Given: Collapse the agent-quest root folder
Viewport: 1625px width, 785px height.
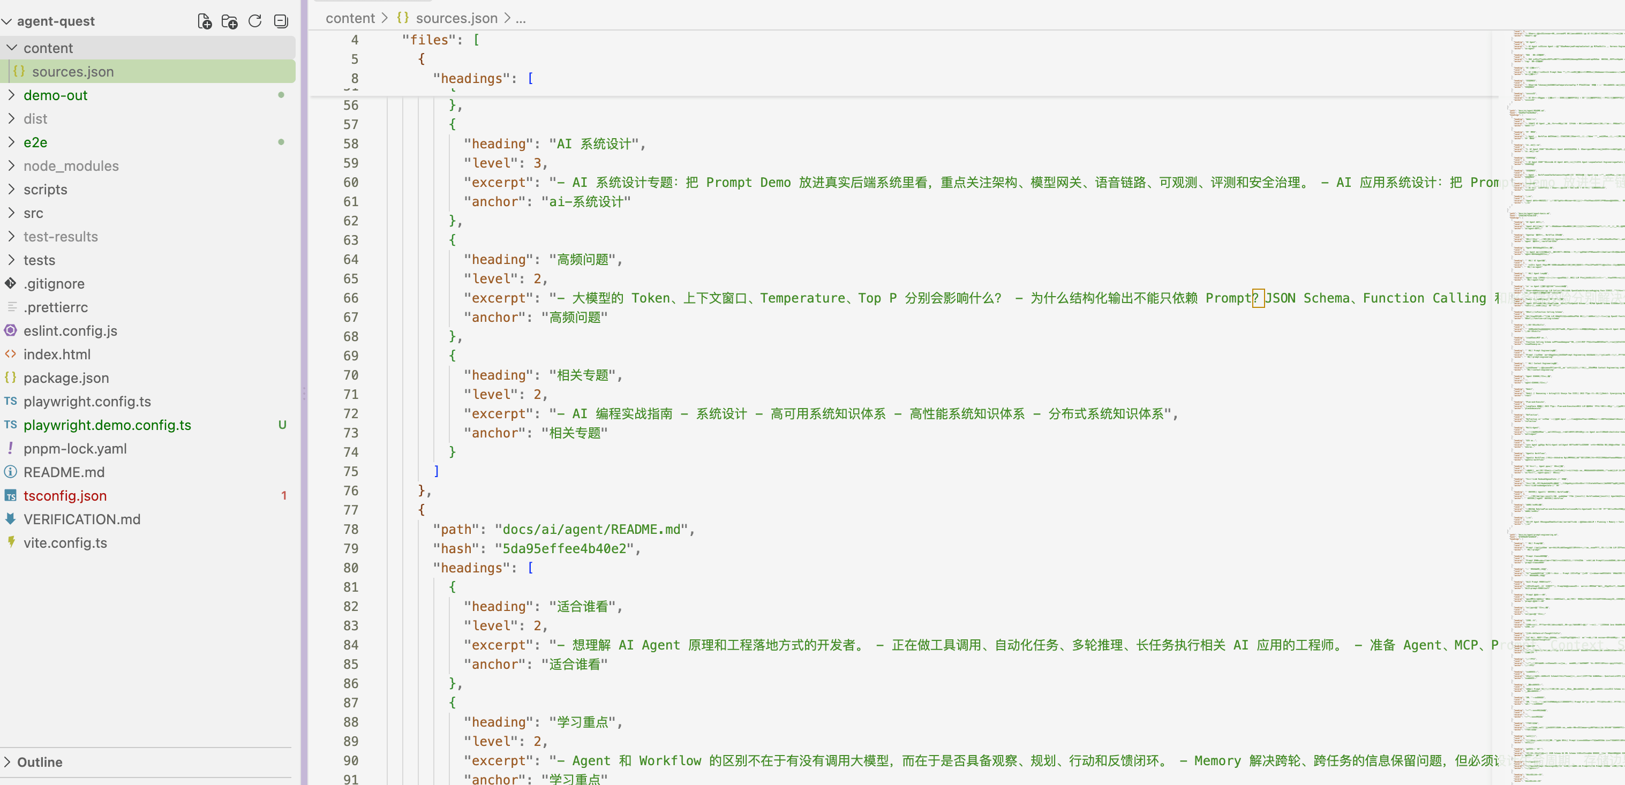Looking at the screenshot, I should (x=6, y=21).
